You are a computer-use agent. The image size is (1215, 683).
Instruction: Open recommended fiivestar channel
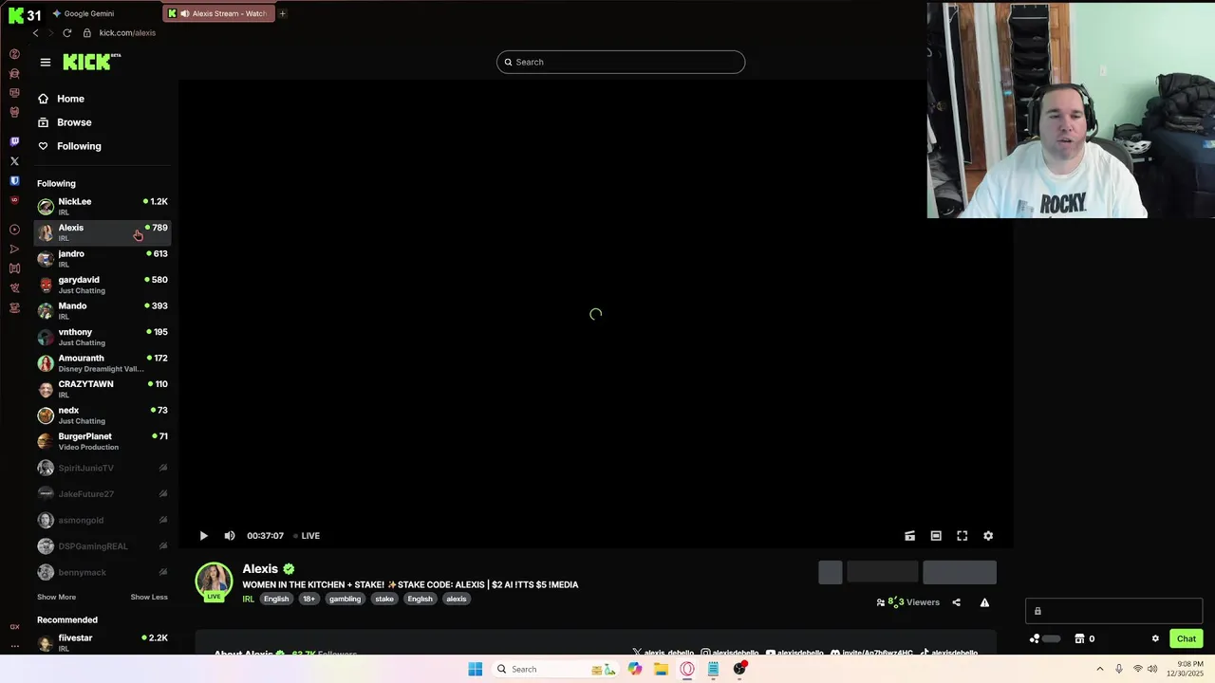pos(103,642)
